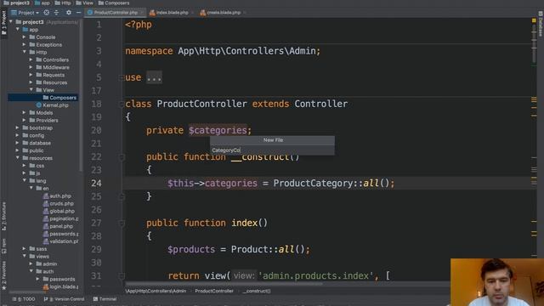Click Http in top navigation breadcrumb
Viewport: 544px width, 306px height.
tap(62, 3)
